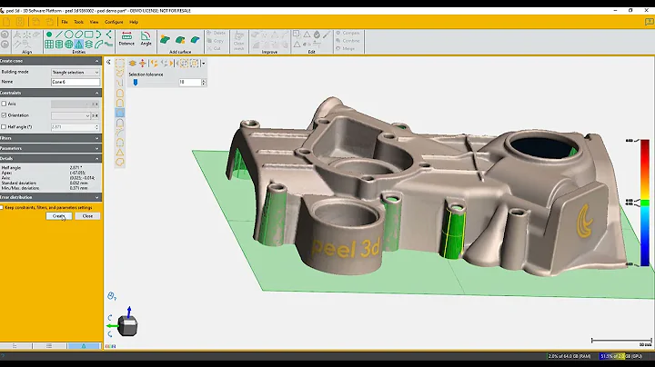655x367 pixels.
Task: Open the Tools menu
Action: click(x=78, y=22)
